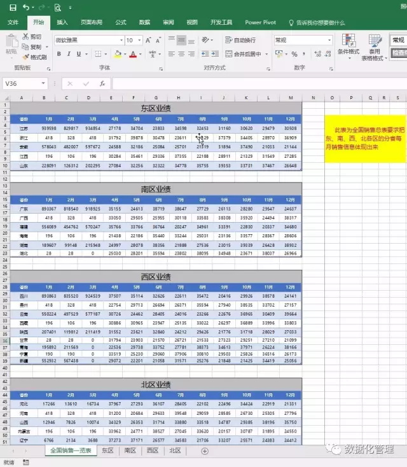407x467 pixels.
Task: Align text left icon in alignment group
Action: tap(171, 54)
